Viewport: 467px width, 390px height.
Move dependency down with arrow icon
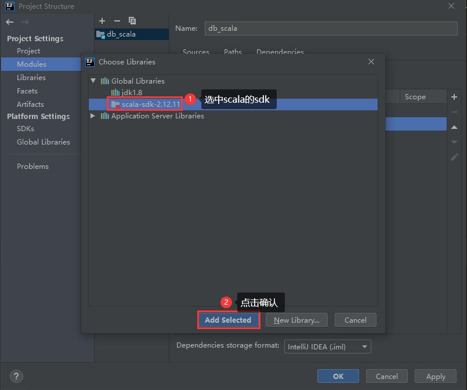(x=454, y=142)
